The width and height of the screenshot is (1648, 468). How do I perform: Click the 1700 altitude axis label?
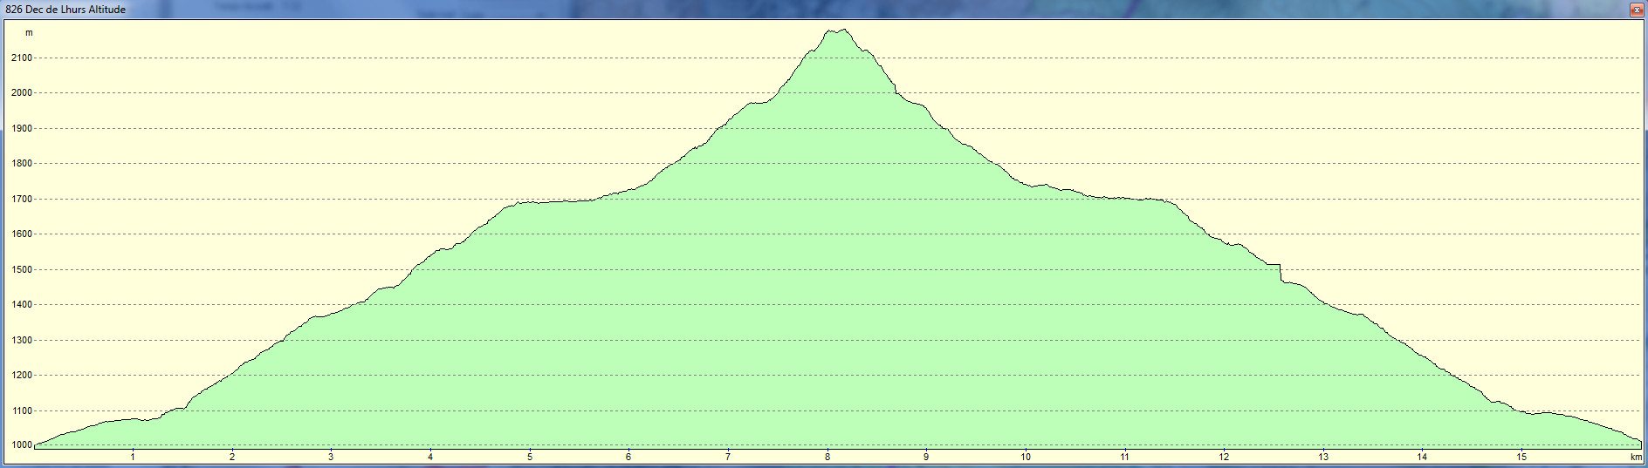point(22,200)
